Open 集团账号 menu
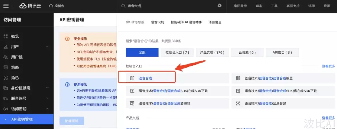This screenshot has height=129, width=337. coord(240,6)
